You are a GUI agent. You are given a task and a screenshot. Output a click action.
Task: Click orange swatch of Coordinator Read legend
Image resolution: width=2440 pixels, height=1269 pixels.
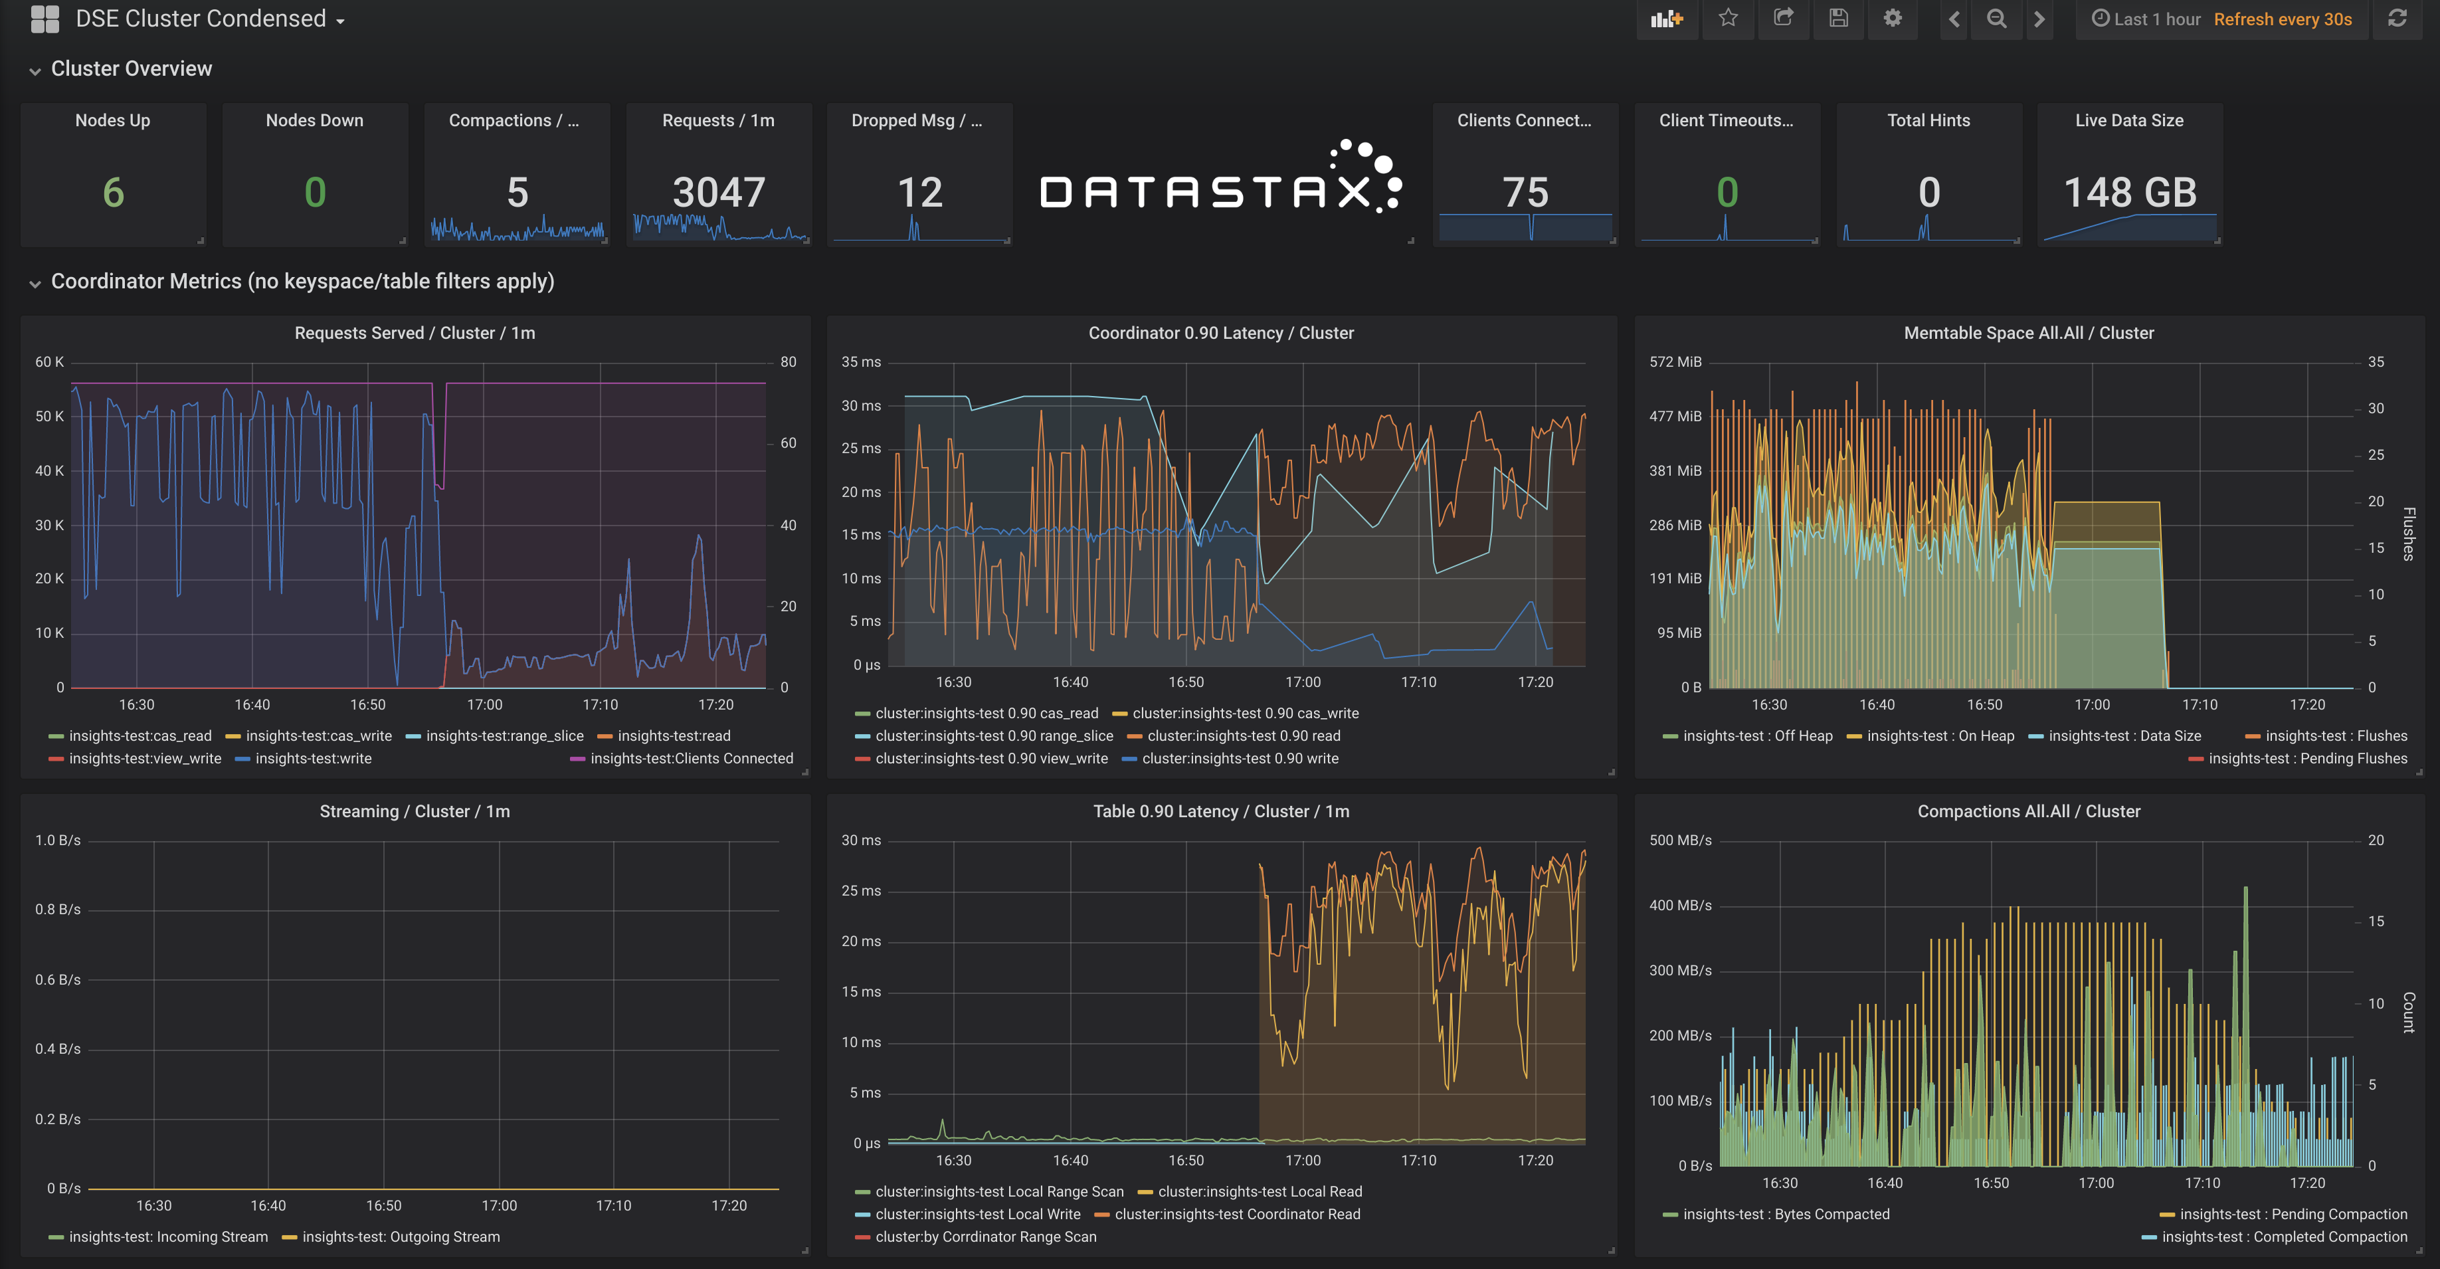coord(1103,1214)
